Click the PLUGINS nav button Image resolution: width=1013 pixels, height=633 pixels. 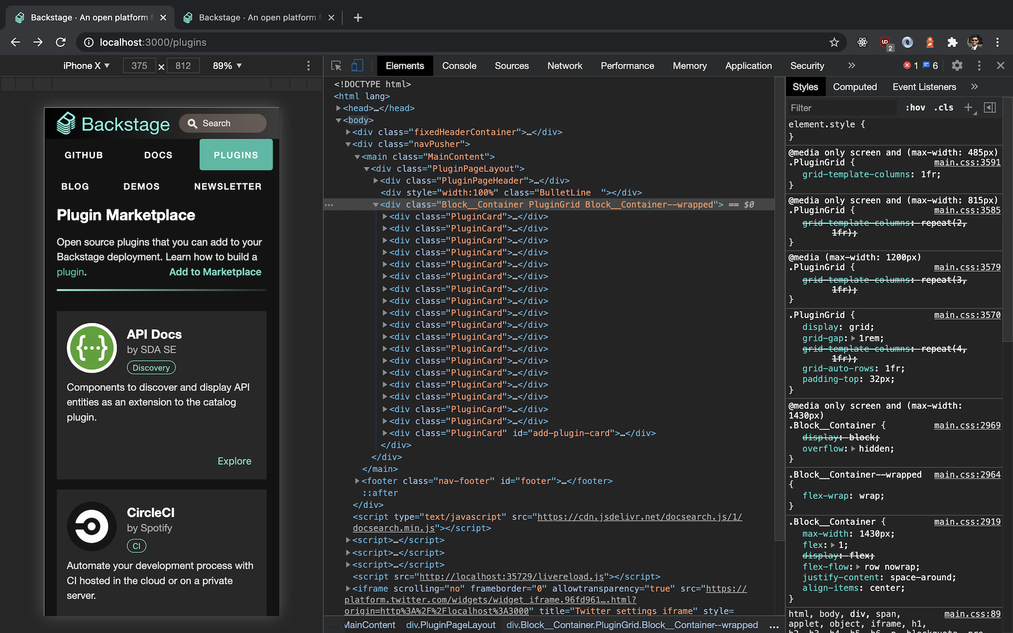(236, 155)
